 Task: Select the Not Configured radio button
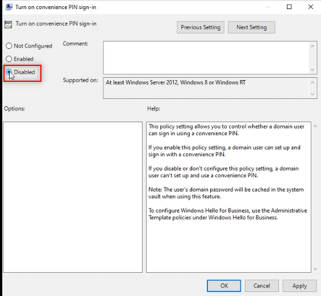pyautogui.click(x=29, y=46)
